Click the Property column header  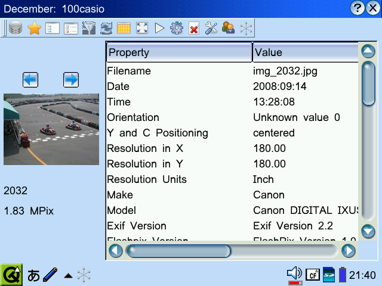[179, 52]
